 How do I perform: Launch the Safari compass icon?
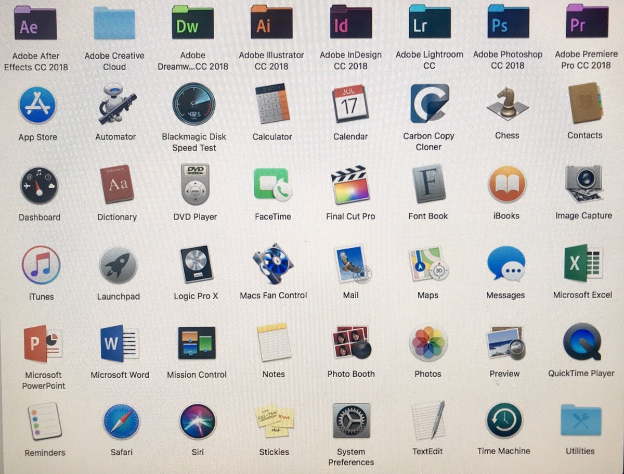121,421
